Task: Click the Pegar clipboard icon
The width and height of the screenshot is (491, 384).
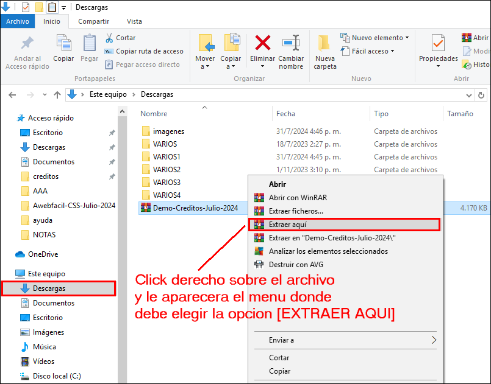Action: pyautogui.click(x=90, y=44)
